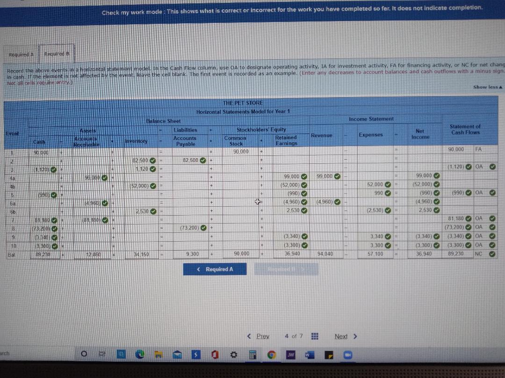The width and height of the screenshot is (505, 378).
Task: Open Zoom from the taskbar
Action: click(348, 355)
